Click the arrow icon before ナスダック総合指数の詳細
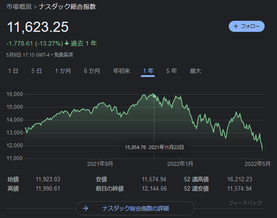 [85, 208]
